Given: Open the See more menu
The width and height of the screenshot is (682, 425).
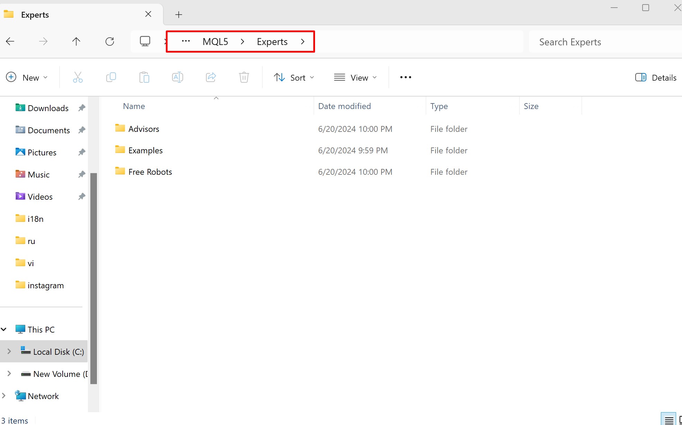Looking at the screenshot, I should click(405, 77).
